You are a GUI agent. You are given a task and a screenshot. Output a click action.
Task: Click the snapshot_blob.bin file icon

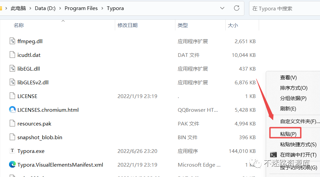pos(12,137)
